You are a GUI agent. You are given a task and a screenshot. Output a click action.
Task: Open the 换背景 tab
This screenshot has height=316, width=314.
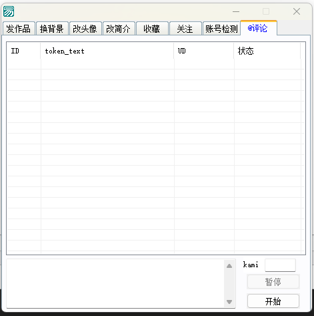coord(52,29)
